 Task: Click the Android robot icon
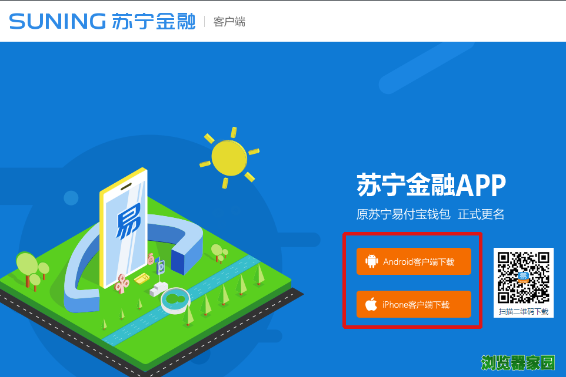point(371,261)
